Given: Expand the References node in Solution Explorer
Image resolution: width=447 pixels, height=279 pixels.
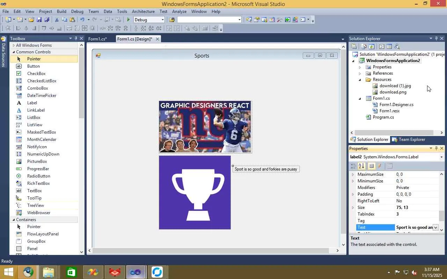Looking at the screenshot, I should coord(360,74).
